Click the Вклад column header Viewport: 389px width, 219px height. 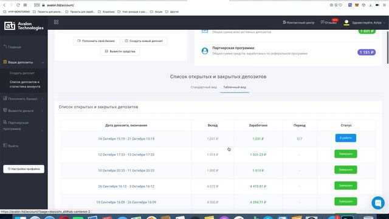[x=213, y=125]
